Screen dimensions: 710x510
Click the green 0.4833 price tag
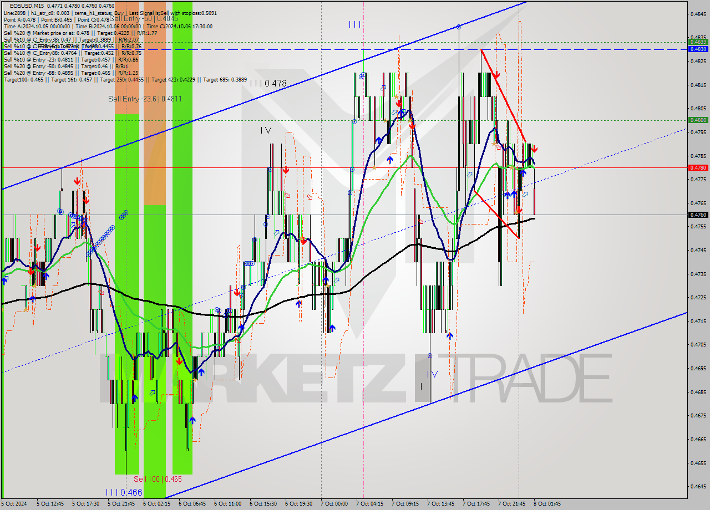(x=698, y=42)
